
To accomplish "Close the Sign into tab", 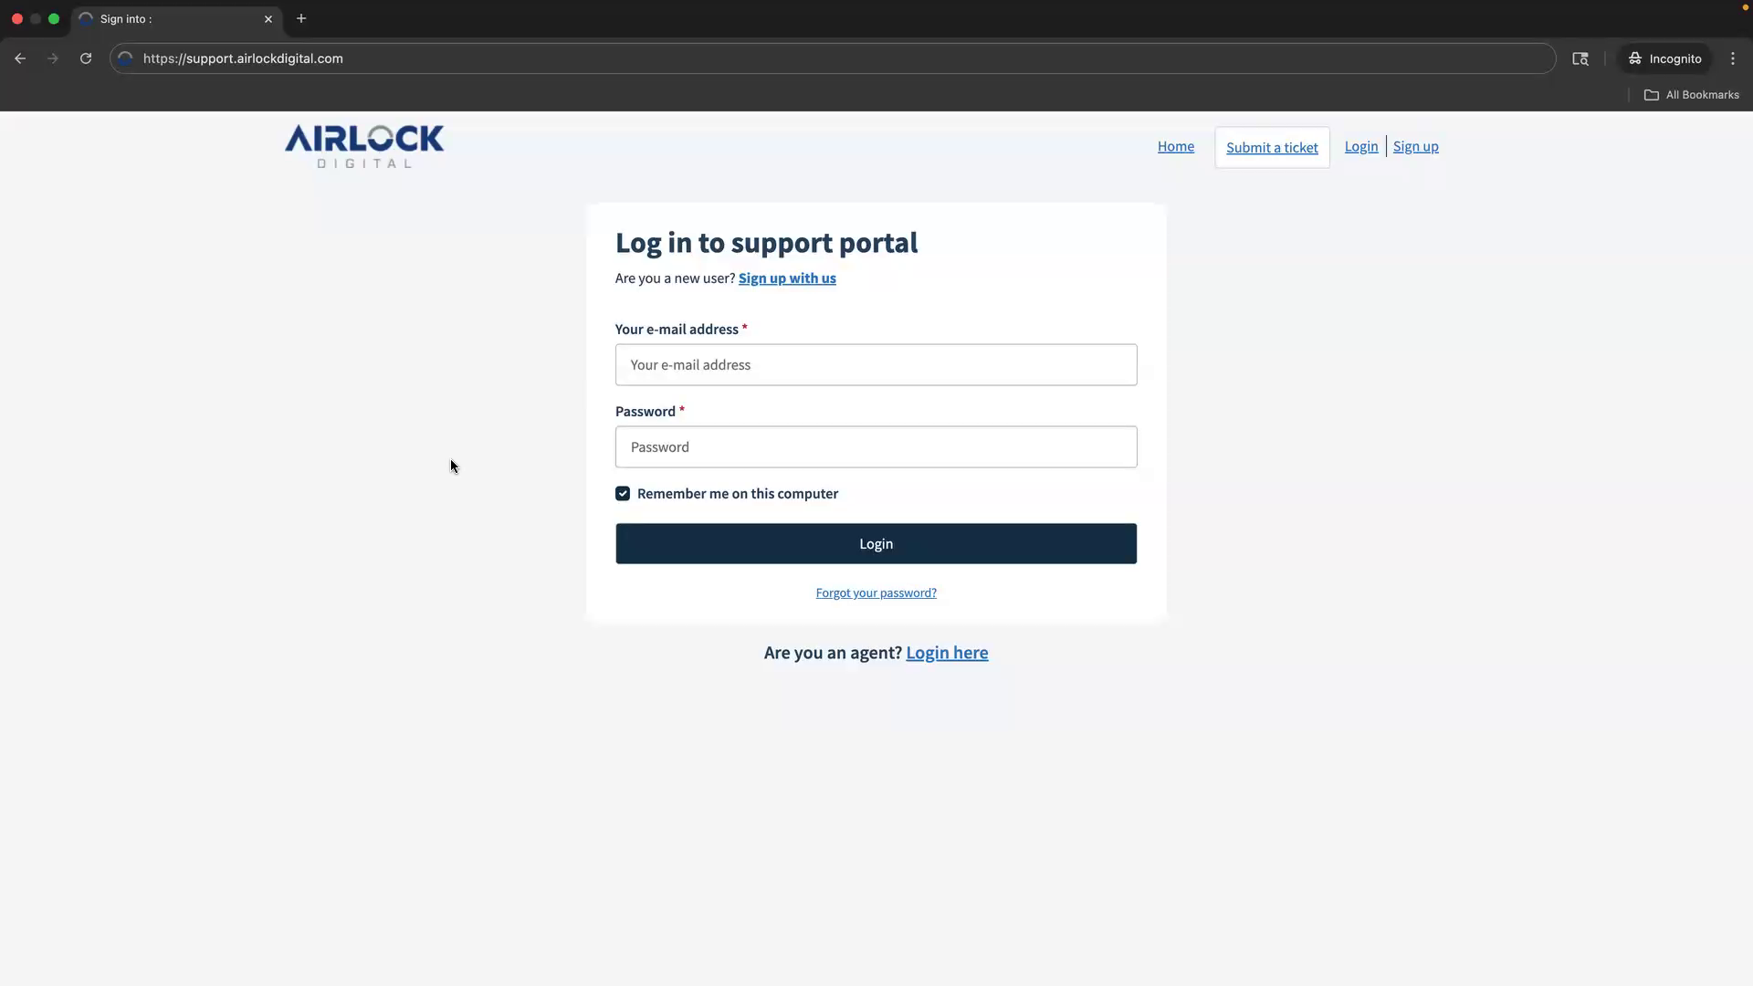I will click(x=268, y=18).
